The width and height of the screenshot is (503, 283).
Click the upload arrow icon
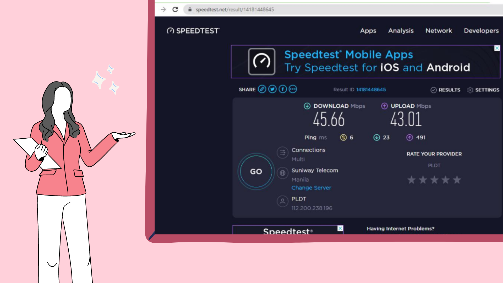(384, 106)
